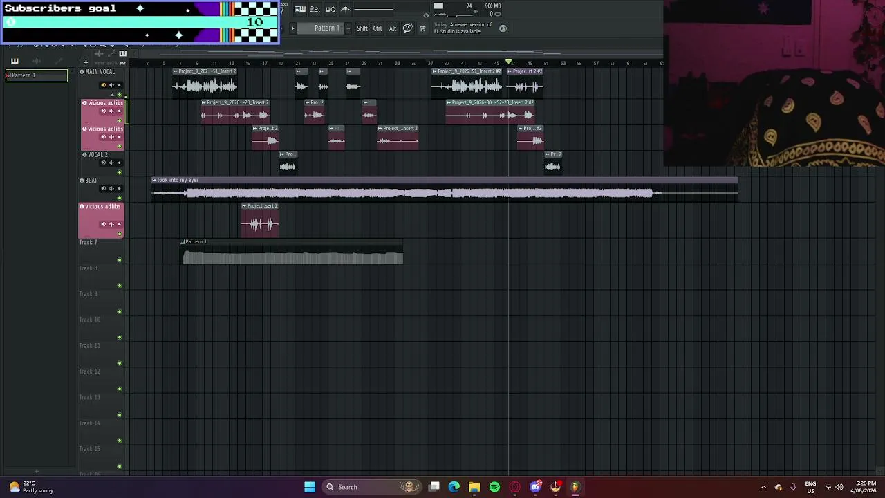Click the dot button on MAIN VOCAL track
Viewport: 885px width, 498px height.
119,85
